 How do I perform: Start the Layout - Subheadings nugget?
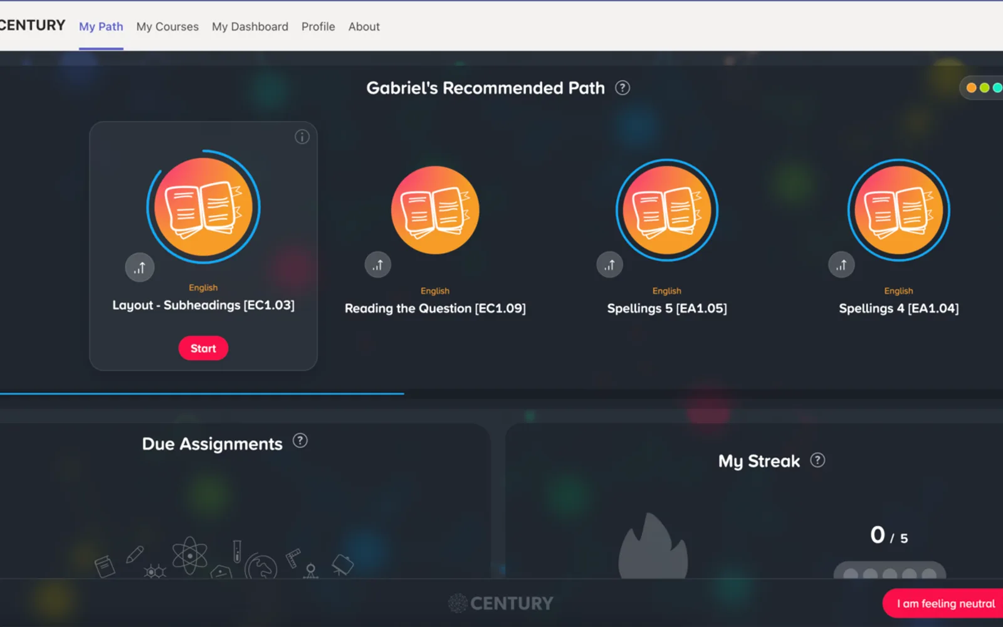tap(203, 349)
